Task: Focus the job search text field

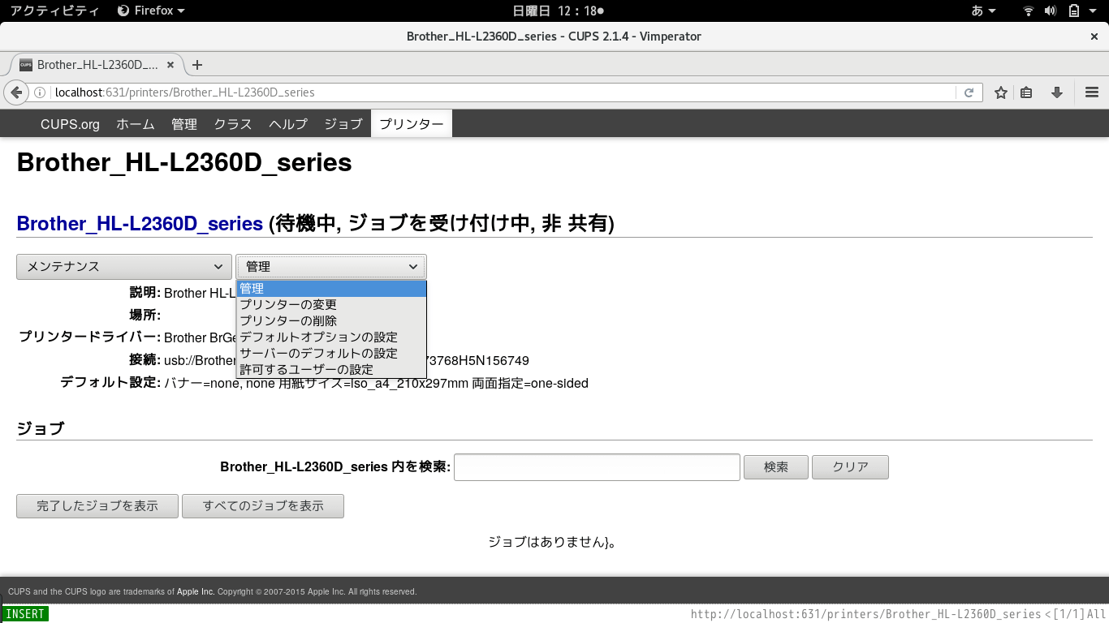Action: pyautogui.click(x=597, y=467)
